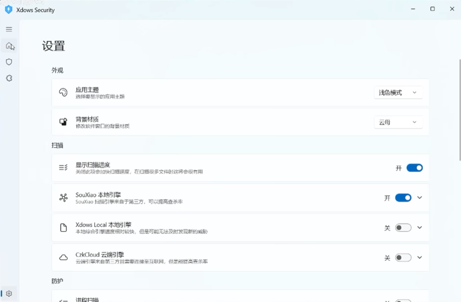Click the Xdows Local 本地引擎 title text
The width and height of the screenshot is (461, 302).
(103, 225)
